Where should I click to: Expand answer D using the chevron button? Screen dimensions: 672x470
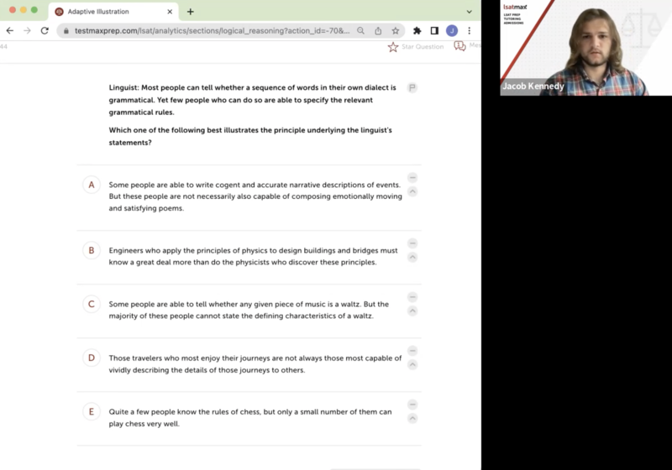pyautogui.click(x=412, y=364)
